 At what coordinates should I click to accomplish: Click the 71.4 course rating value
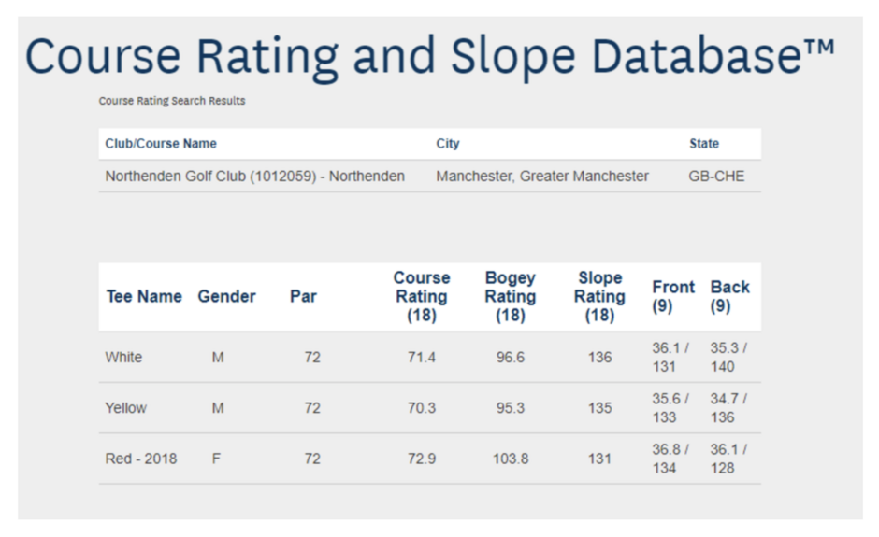(422, 358)
